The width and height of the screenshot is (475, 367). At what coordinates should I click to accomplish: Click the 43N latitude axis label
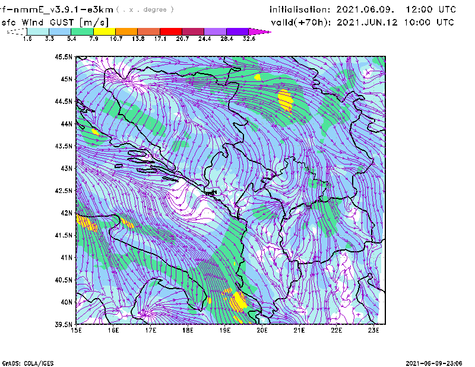(x=66, y=168)
